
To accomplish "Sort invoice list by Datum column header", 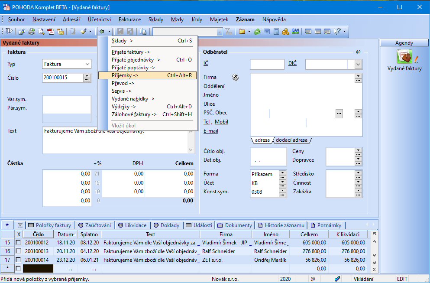I will tap(65, 234).
